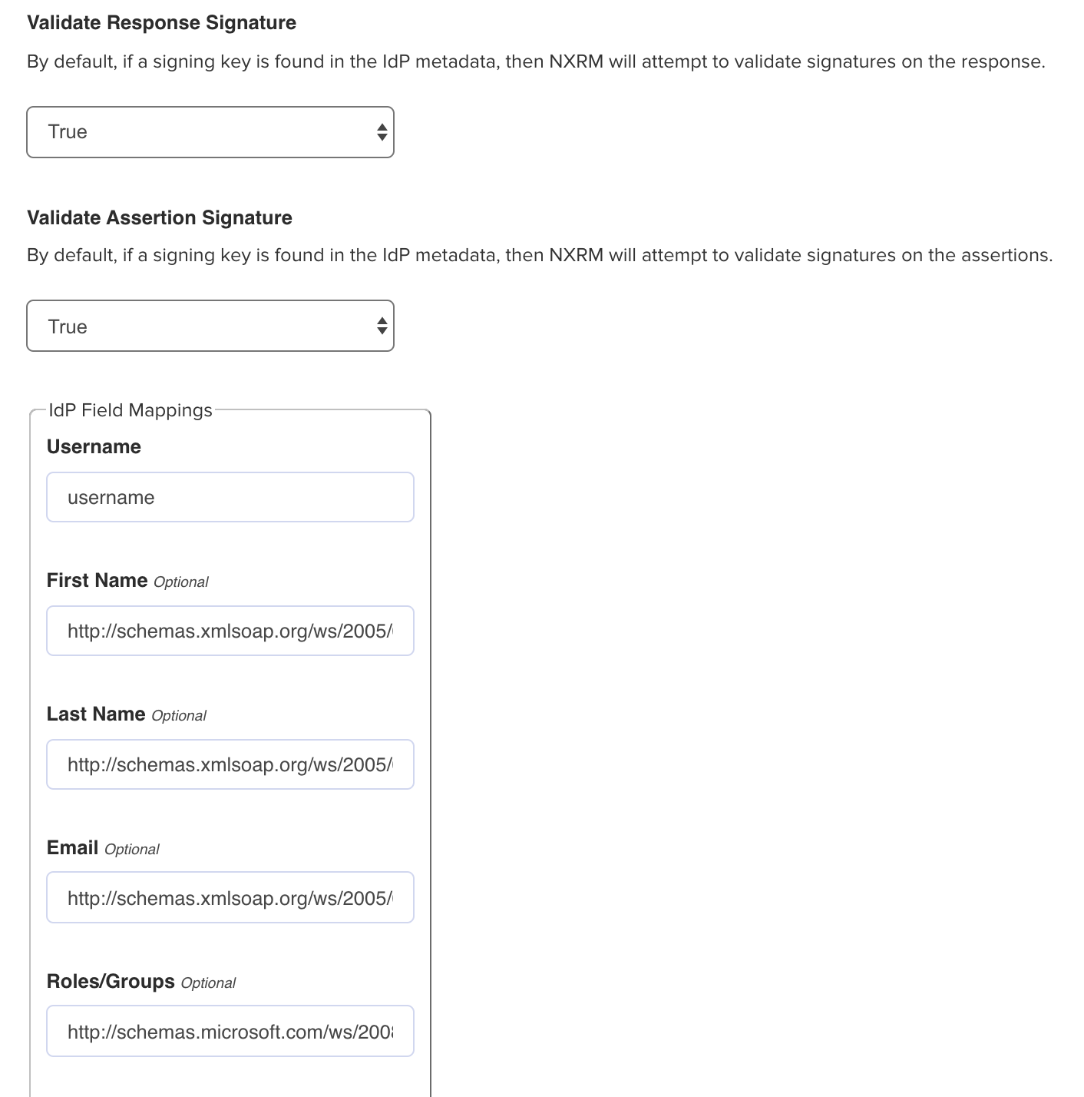Screen dimensions: 1084x1097
Task: Click the Username field label
Action: click(94, 447)
